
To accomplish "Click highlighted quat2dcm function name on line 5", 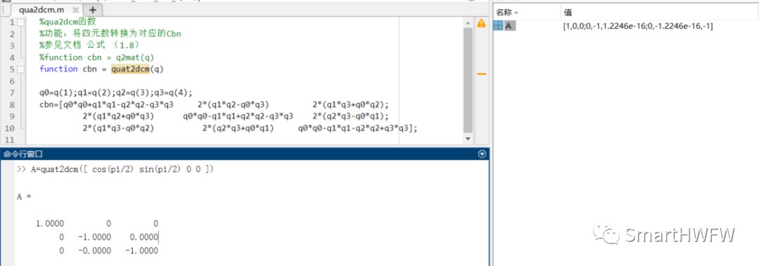I will click(x=130, y=69).
